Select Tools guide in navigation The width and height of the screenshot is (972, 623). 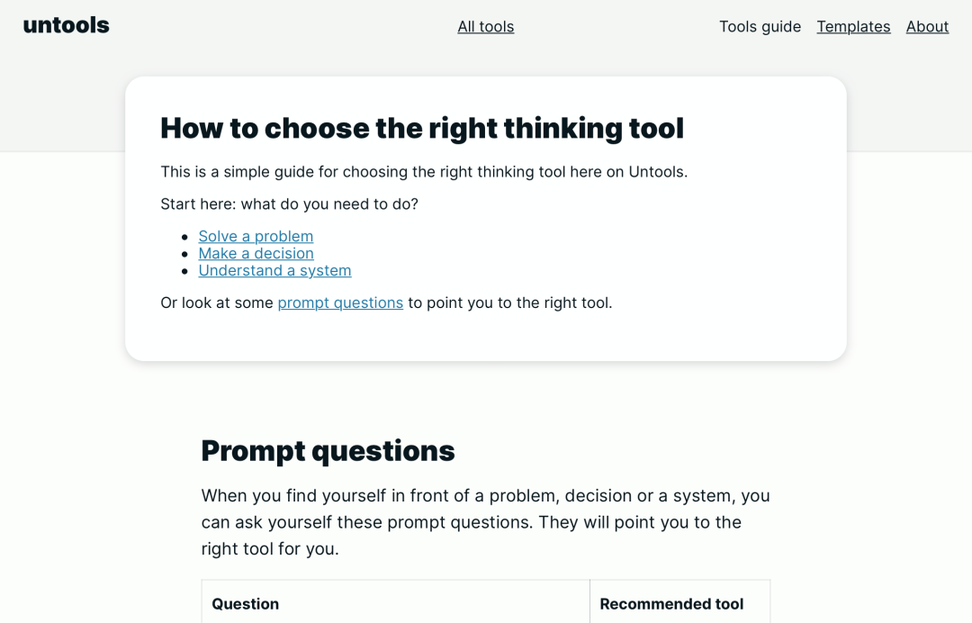760,27
